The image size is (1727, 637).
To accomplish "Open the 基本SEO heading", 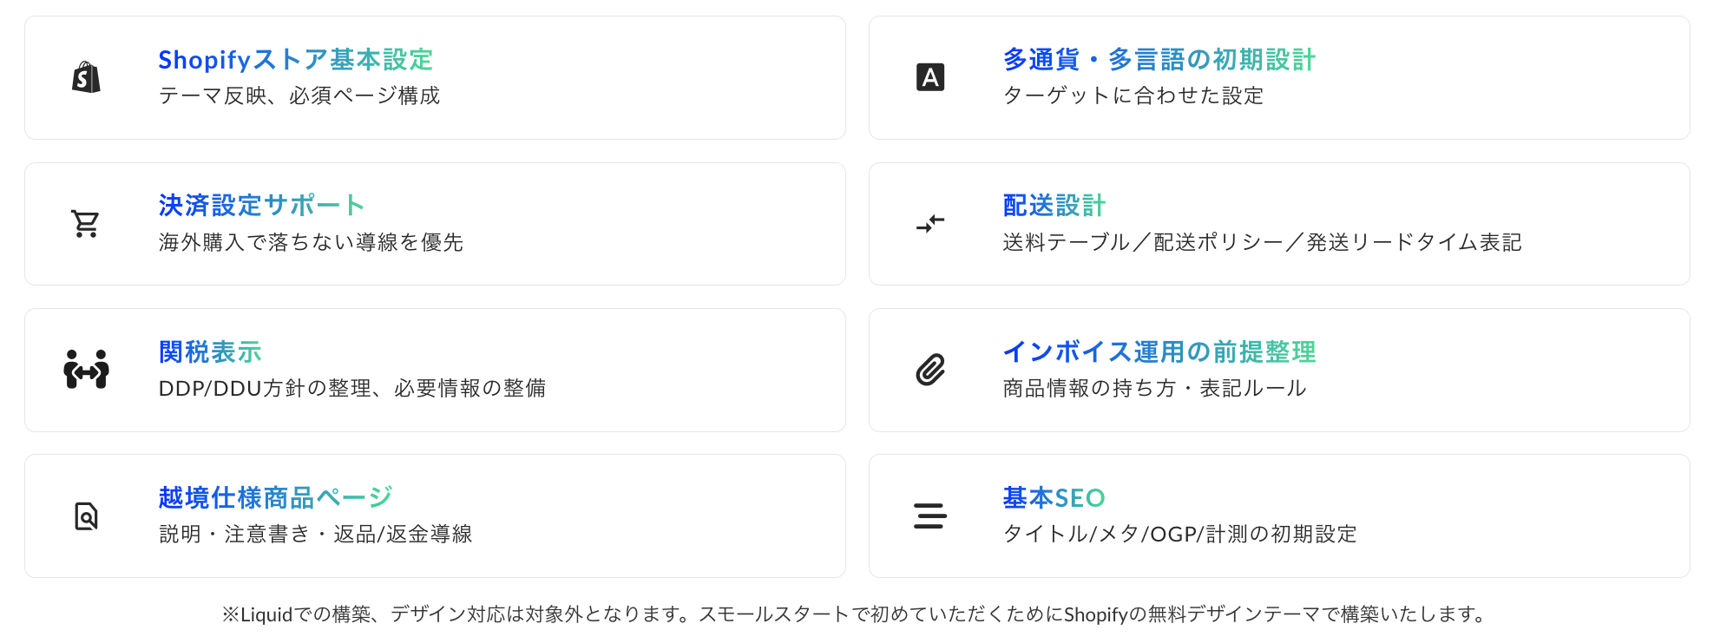I will (1054, 498).
